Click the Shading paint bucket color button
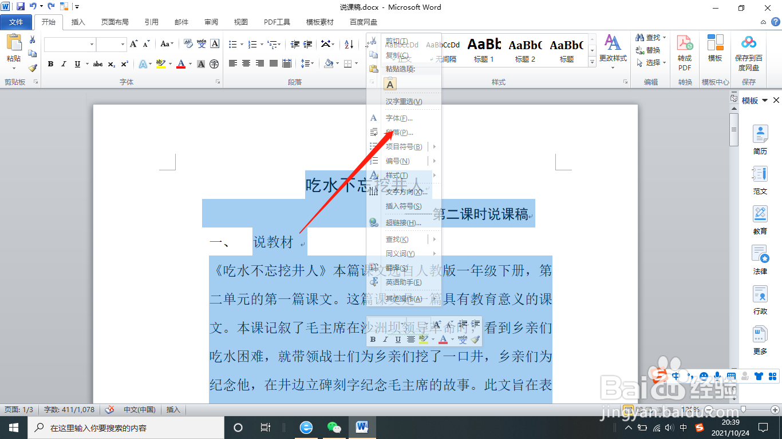This screenshot has height=439, width=782. point(329,64)
